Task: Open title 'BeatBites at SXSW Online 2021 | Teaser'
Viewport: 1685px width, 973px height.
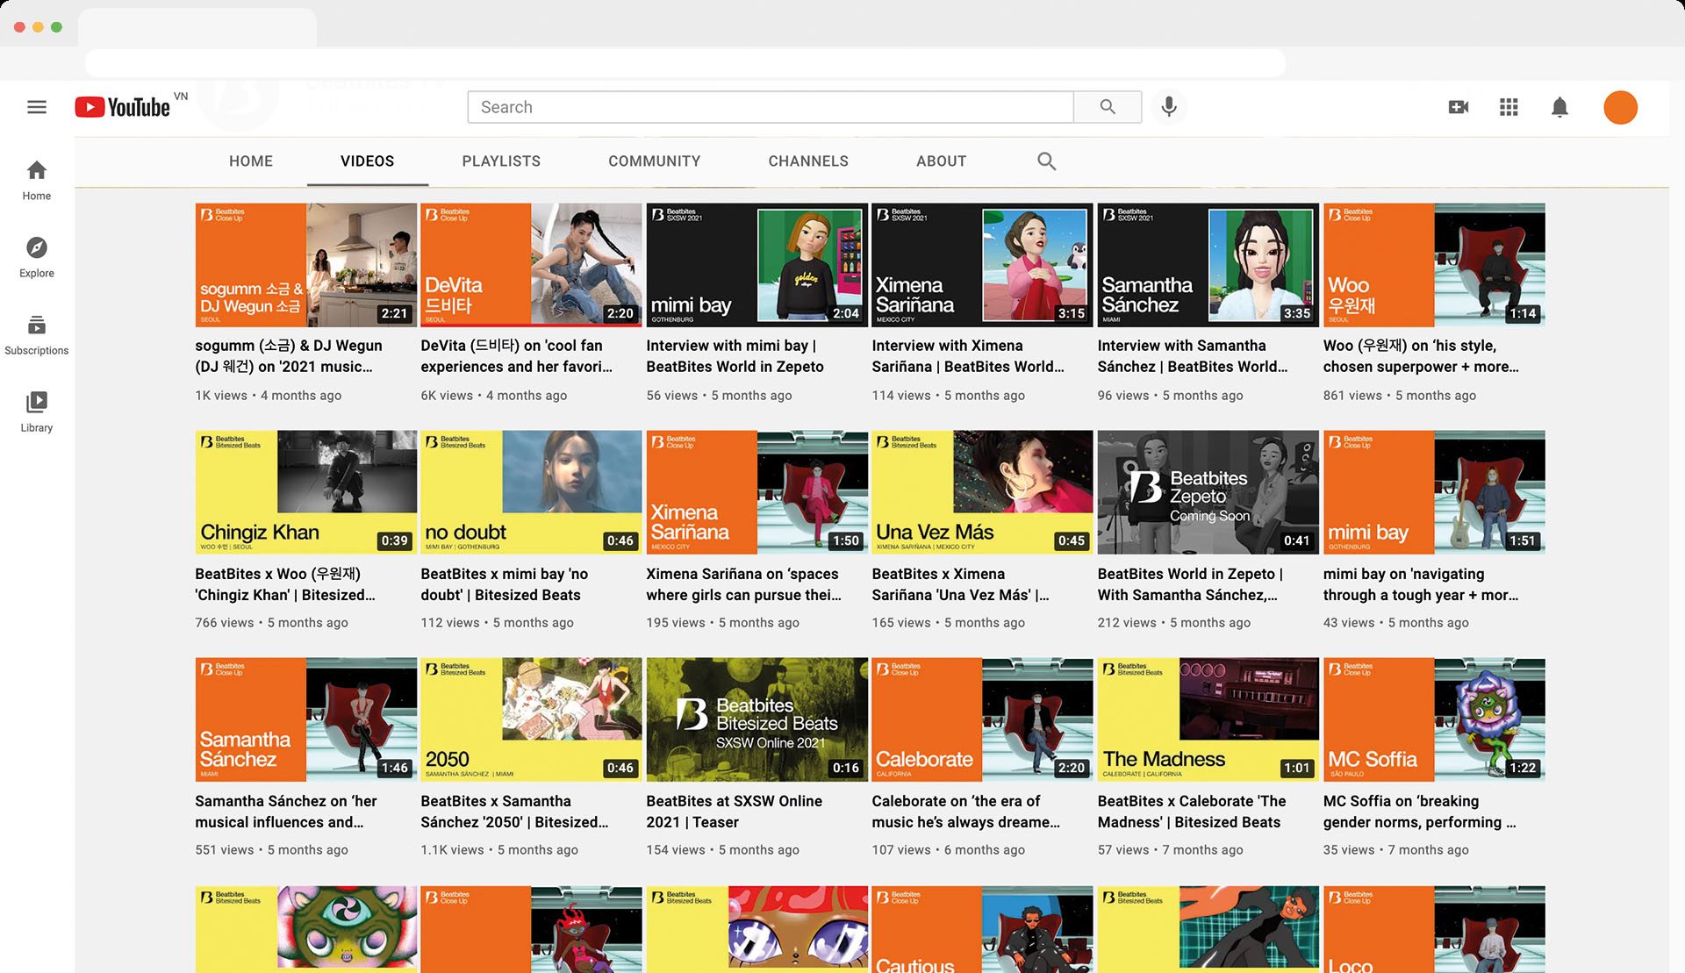Action: point(734,812)
